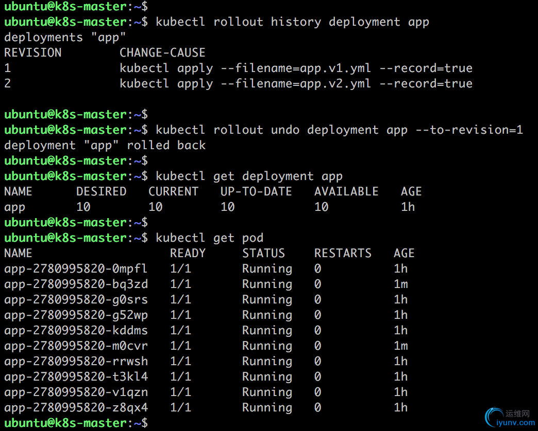Click the 1m age of pod m0cvr
This screenshot has width=538, height=431.
[x=401, y=346]
